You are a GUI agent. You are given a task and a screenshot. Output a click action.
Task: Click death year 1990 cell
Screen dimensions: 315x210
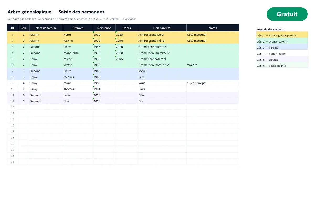[x=127, y=41]
